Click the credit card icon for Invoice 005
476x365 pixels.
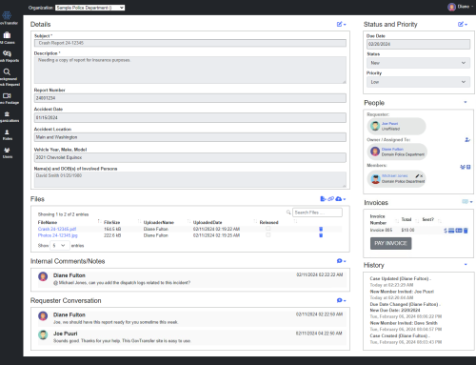pos(451,231)
